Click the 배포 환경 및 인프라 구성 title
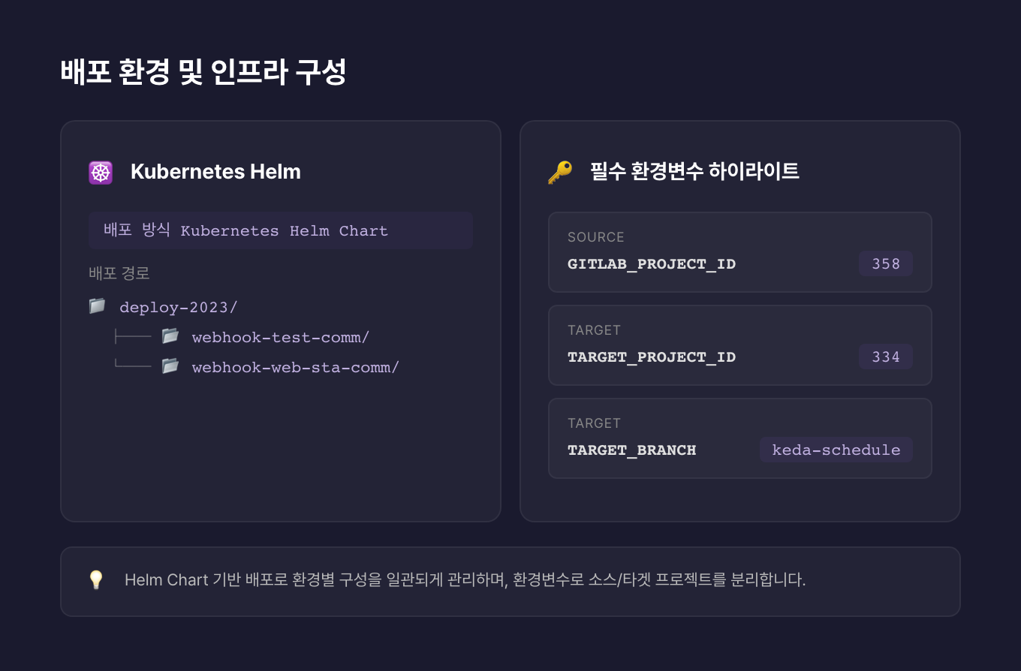 point(203,73)
